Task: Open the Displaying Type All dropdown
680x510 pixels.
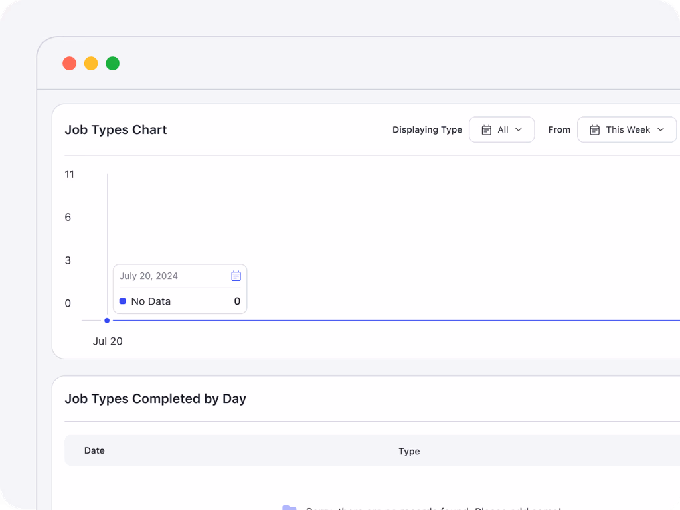Action: tap(501, 130)
